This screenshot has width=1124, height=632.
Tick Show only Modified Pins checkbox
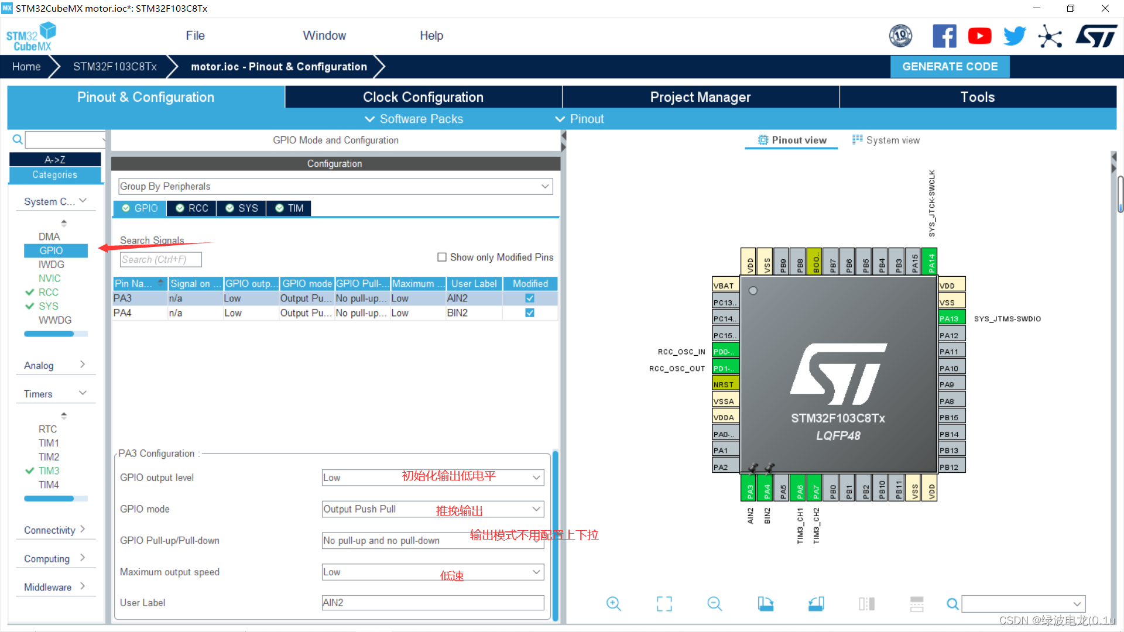click(442, 257)
